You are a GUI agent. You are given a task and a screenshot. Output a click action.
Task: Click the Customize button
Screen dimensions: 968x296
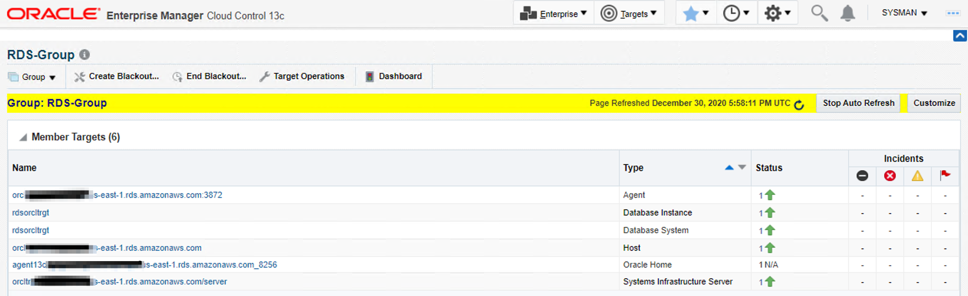(x=934, y=103)
